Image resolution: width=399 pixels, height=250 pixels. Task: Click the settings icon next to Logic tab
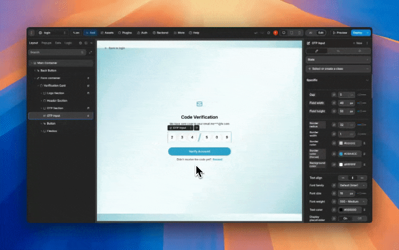tap(80, 43)
